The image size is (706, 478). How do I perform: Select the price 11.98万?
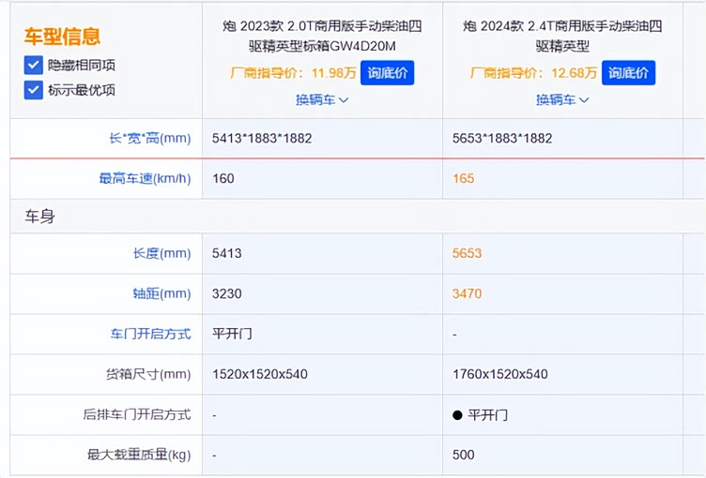point(333,73)
